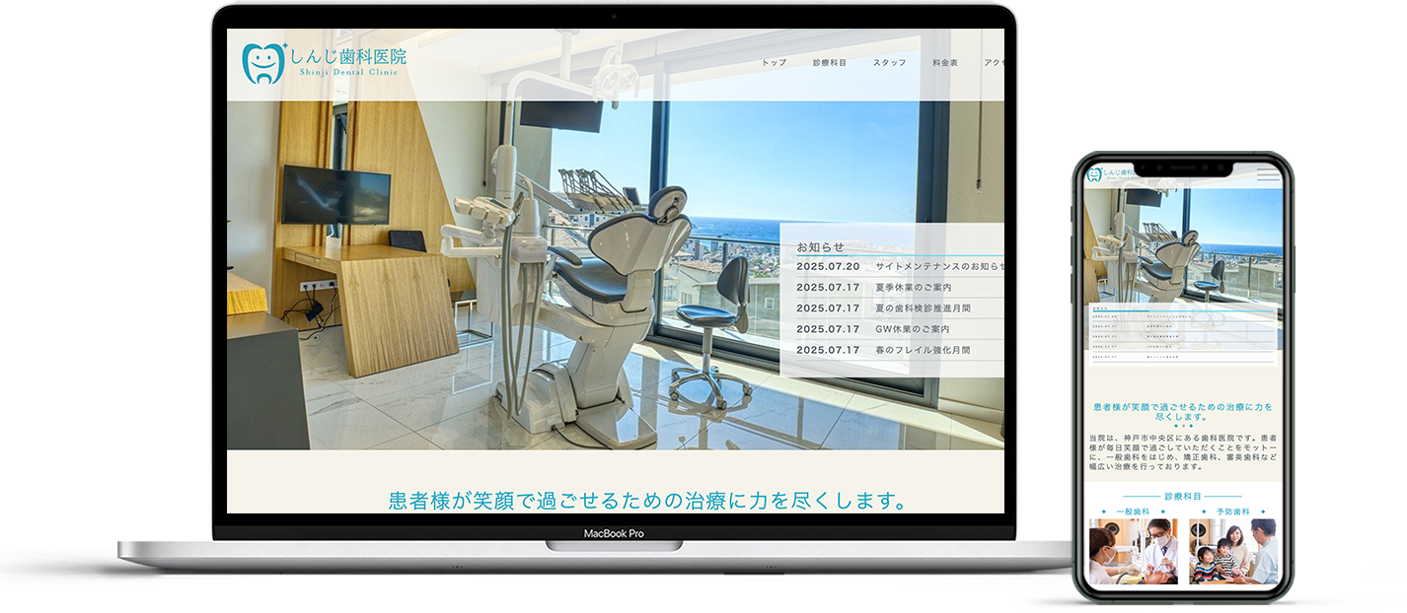The width and height of the screenshot is (1407, 613).
Task: Tap the tooth logo on the phone screen
Action: (1093, 174)
